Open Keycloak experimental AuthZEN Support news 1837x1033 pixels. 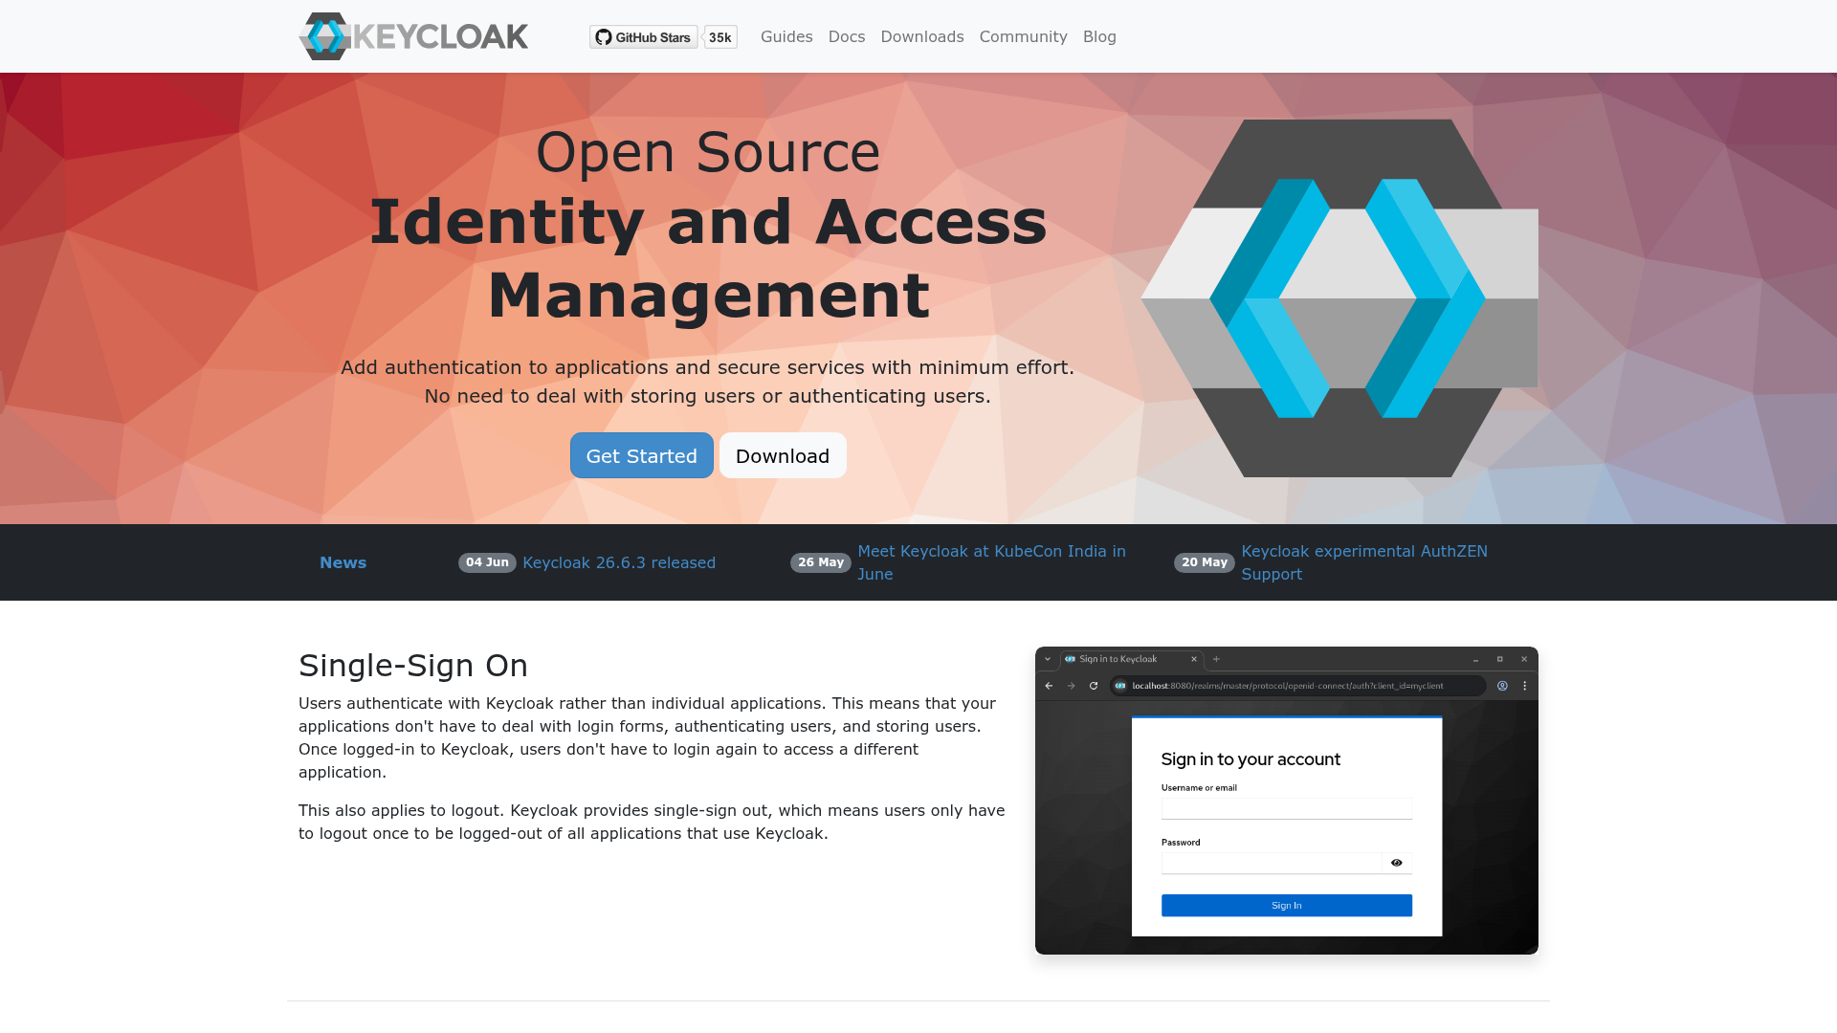coord(1364,562)
